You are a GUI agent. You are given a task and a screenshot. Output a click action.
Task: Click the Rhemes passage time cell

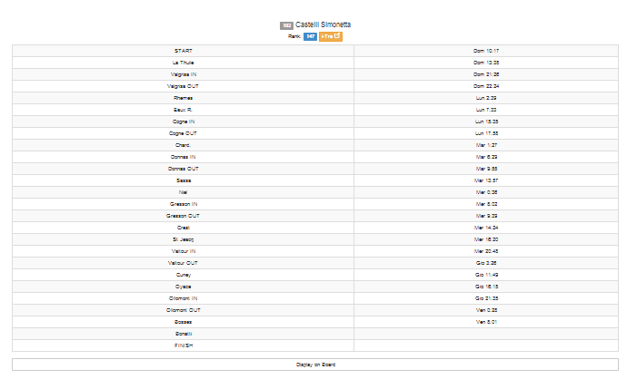[486, 98]
